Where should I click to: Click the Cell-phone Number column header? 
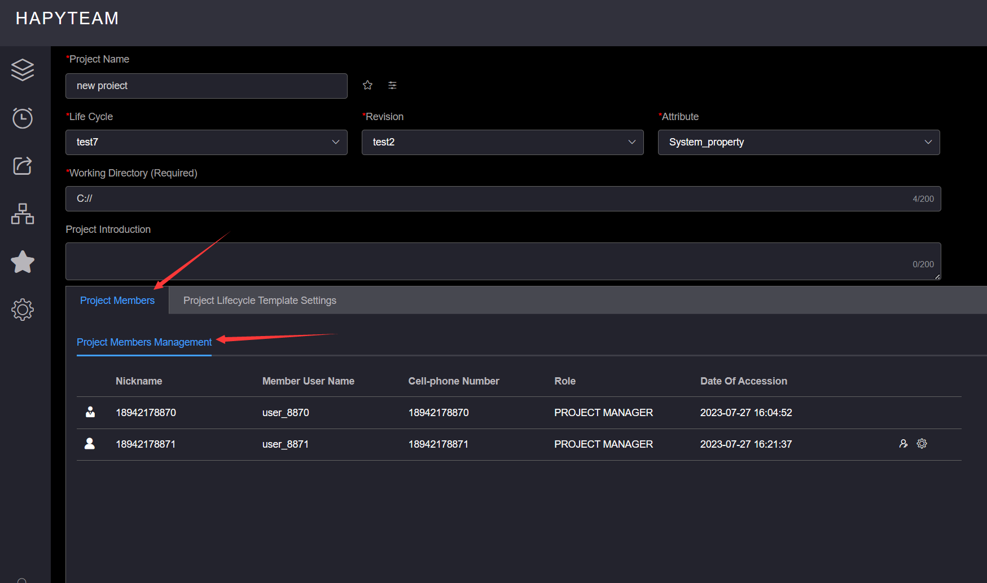point(454,381)
